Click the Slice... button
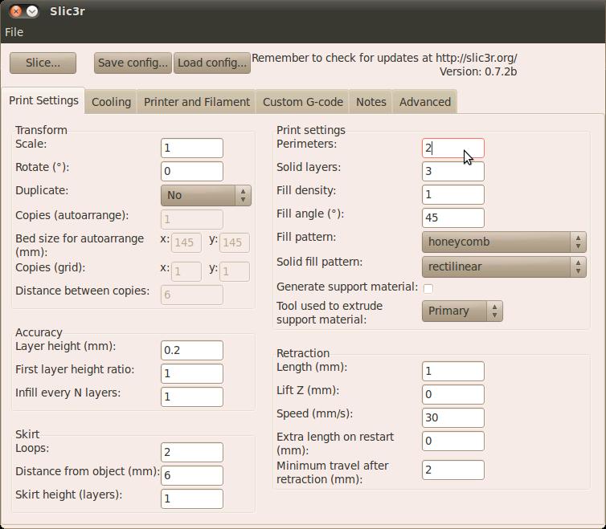 pos(43,63)
